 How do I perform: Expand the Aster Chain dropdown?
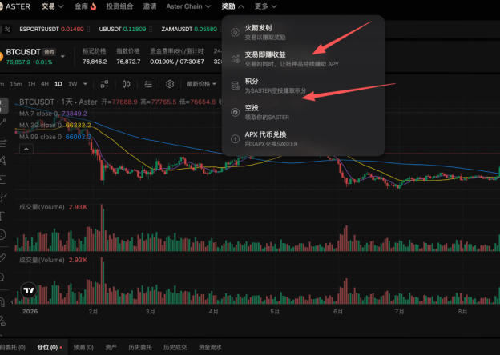188,6
